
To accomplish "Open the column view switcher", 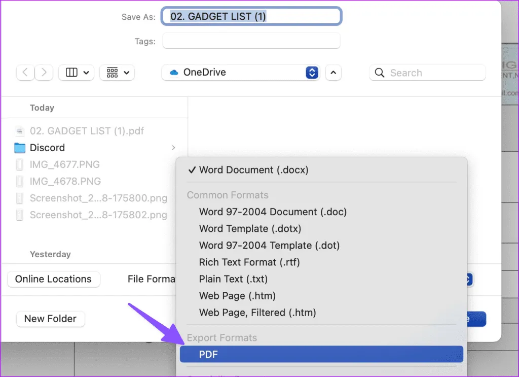I will [77, 73].
